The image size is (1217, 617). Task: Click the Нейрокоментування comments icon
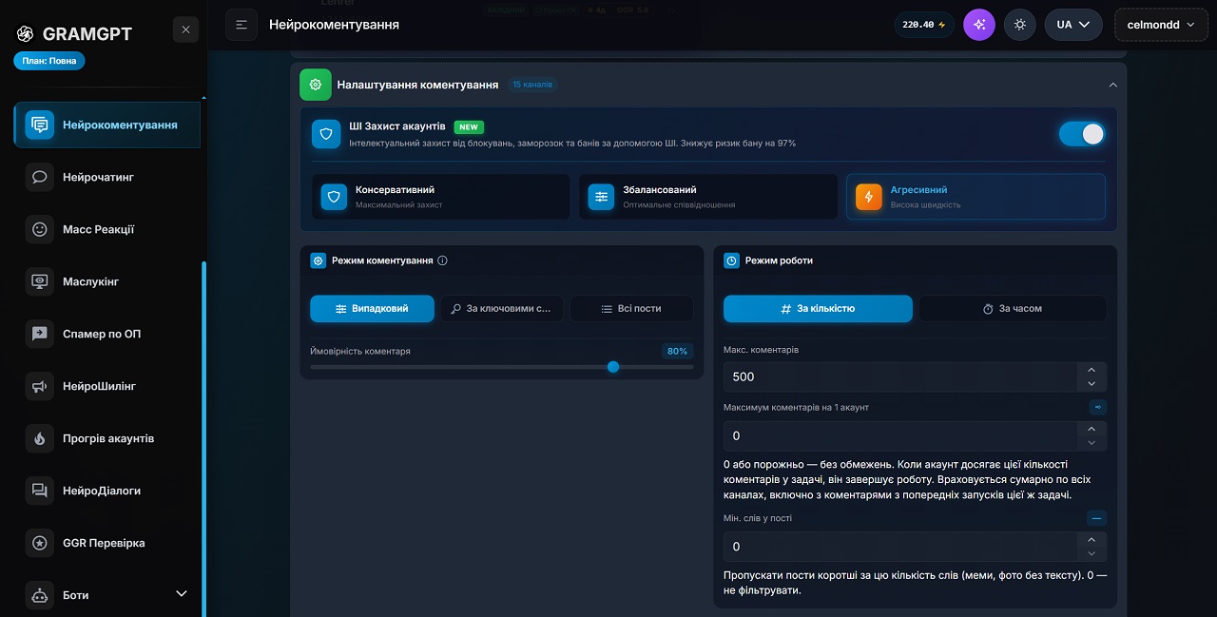pos(40,125)
